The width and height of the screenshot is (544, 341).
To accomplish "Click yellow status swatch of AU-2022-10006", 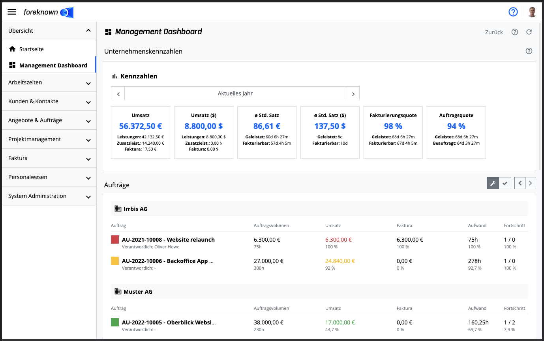I will 115,261.
